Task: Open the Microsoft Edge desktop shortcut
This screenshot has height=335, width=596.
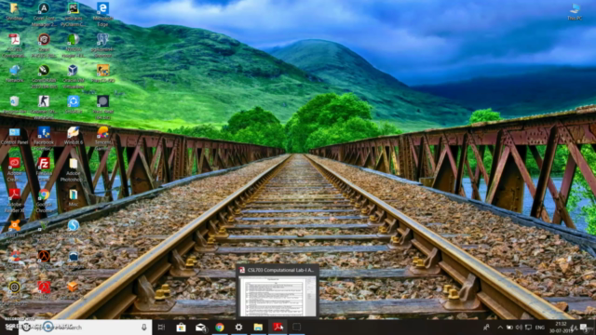Action: pyautogui.click(x=102, y=14)
